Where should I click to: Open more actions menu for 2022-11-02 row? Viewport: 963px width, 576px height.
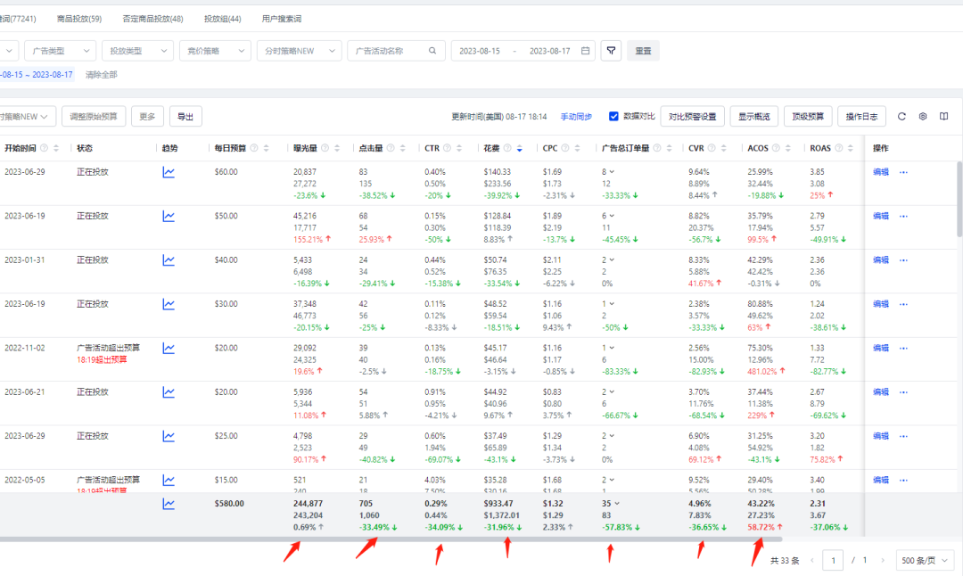coord(903,348)
